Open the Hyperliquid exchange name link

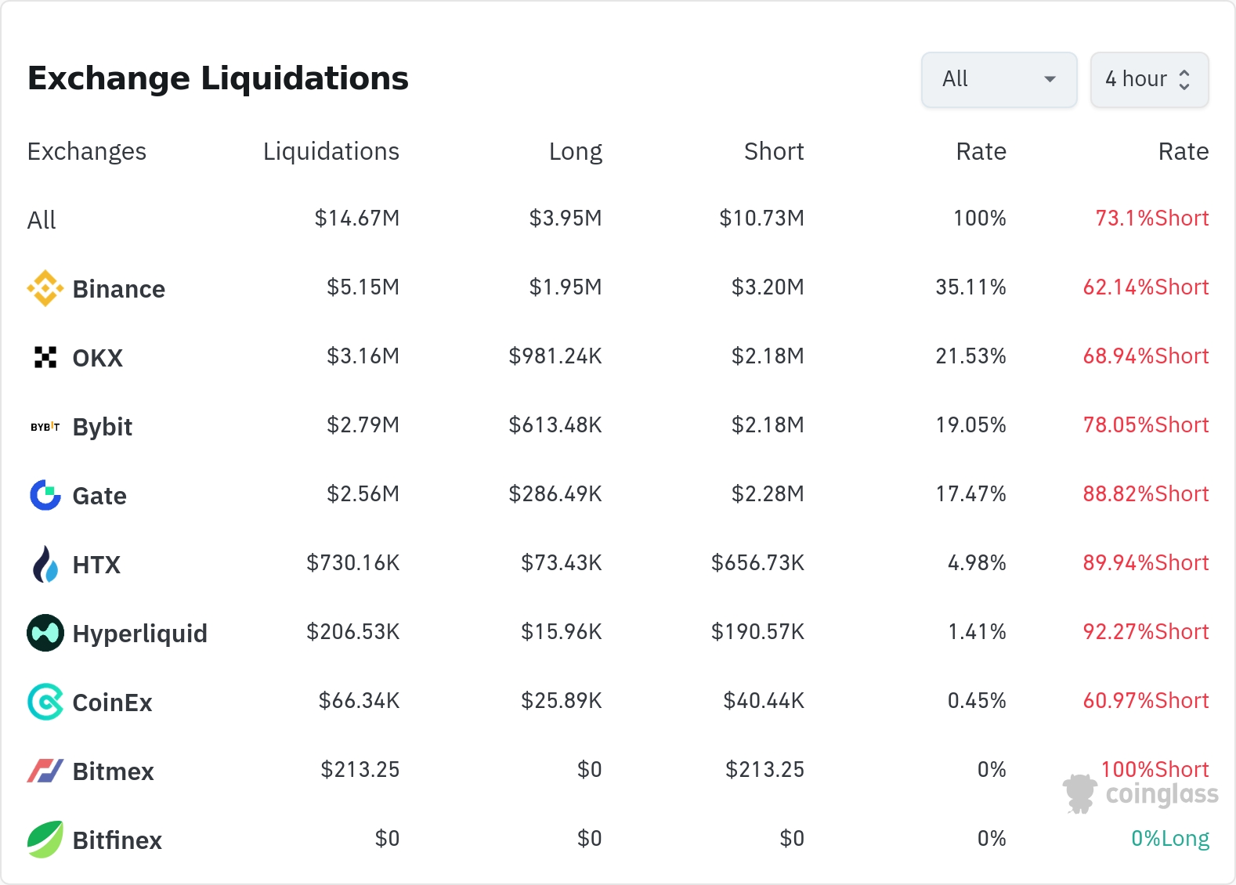[139, 634]
